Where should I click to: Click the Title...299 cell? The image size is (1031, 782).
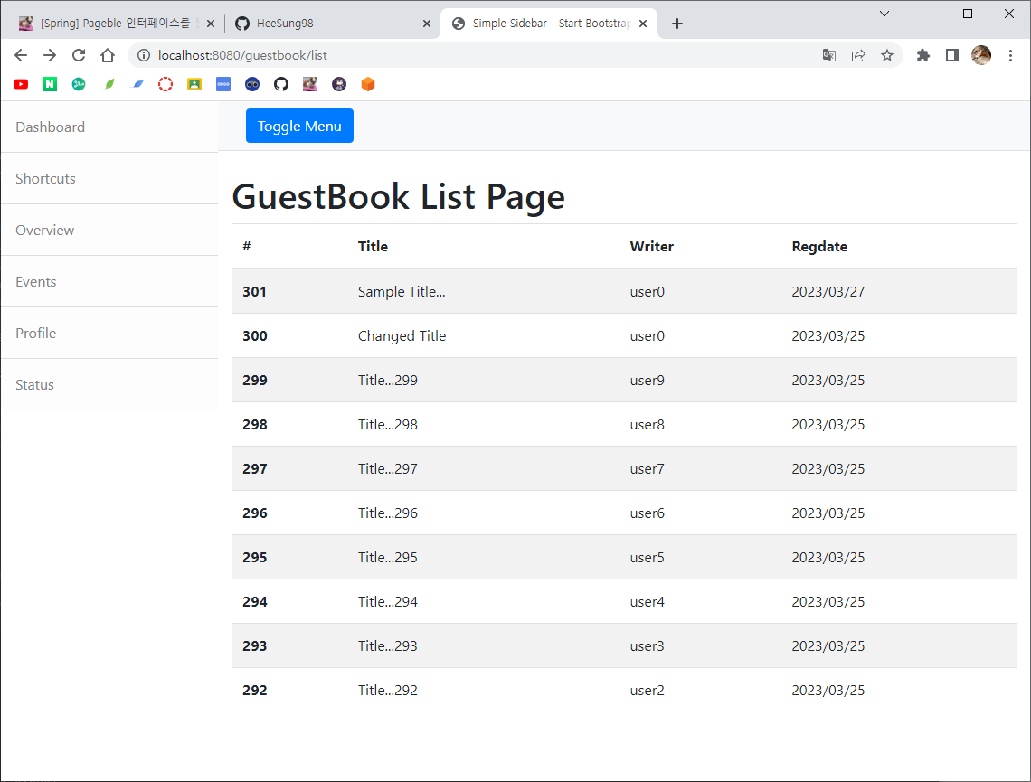tap(388, 380)
